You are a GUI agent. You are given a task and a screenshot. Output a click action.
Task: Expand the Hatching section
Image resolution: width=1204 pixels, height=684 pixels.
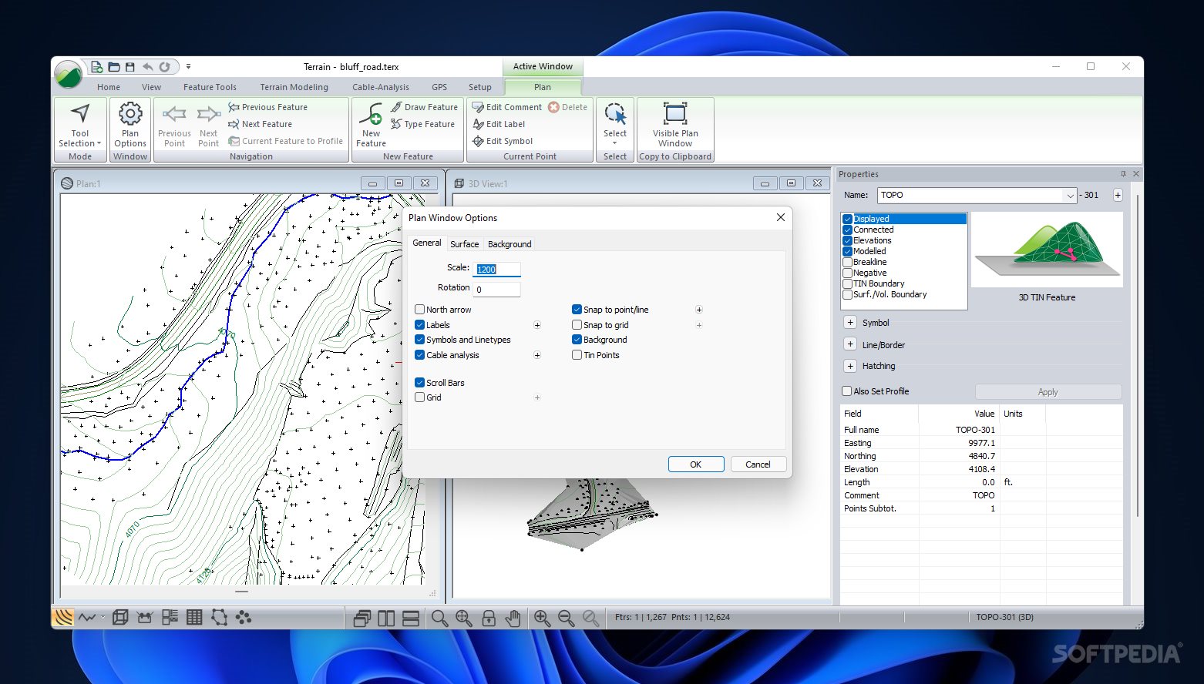(x=850, y=366)
